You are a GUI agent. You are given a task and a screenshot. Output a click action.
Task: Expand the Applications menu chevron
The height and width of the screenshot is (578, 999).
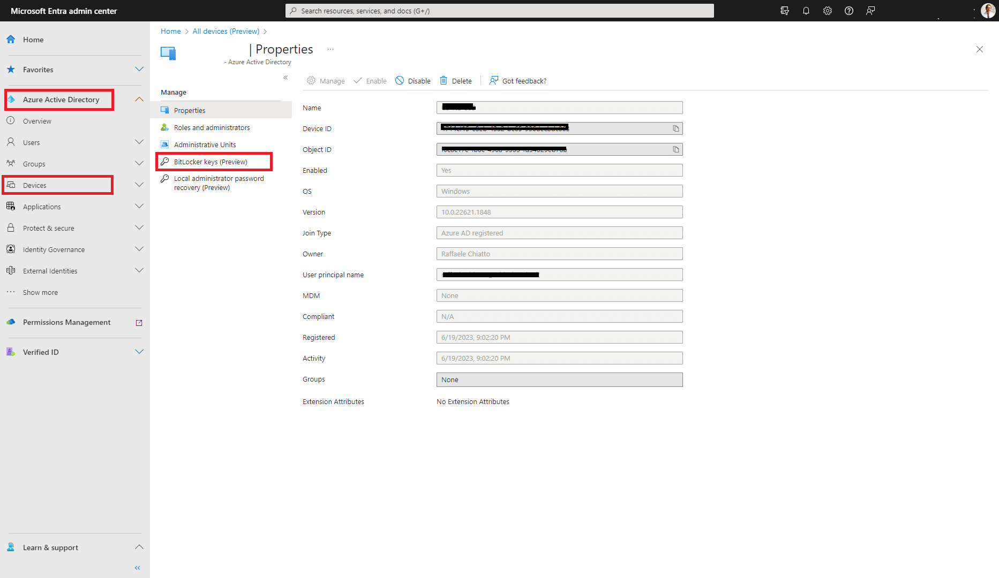click(139, 207)
